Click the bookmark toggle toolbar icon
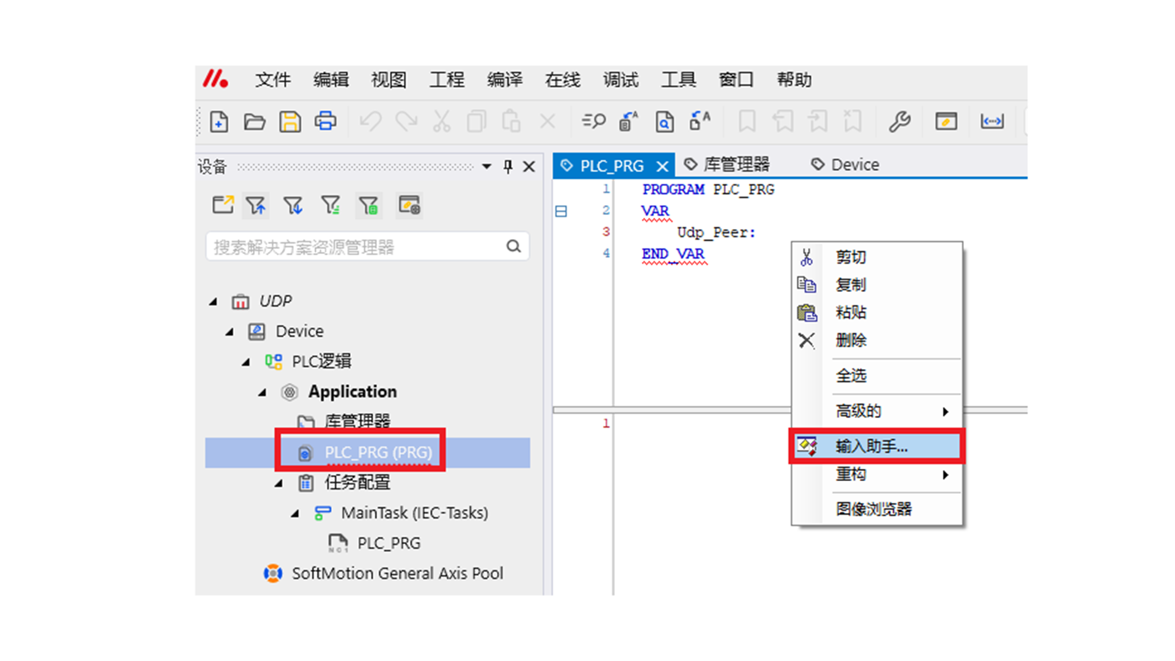The height and width of the screenshot is (661, 1175). point(747,122)
